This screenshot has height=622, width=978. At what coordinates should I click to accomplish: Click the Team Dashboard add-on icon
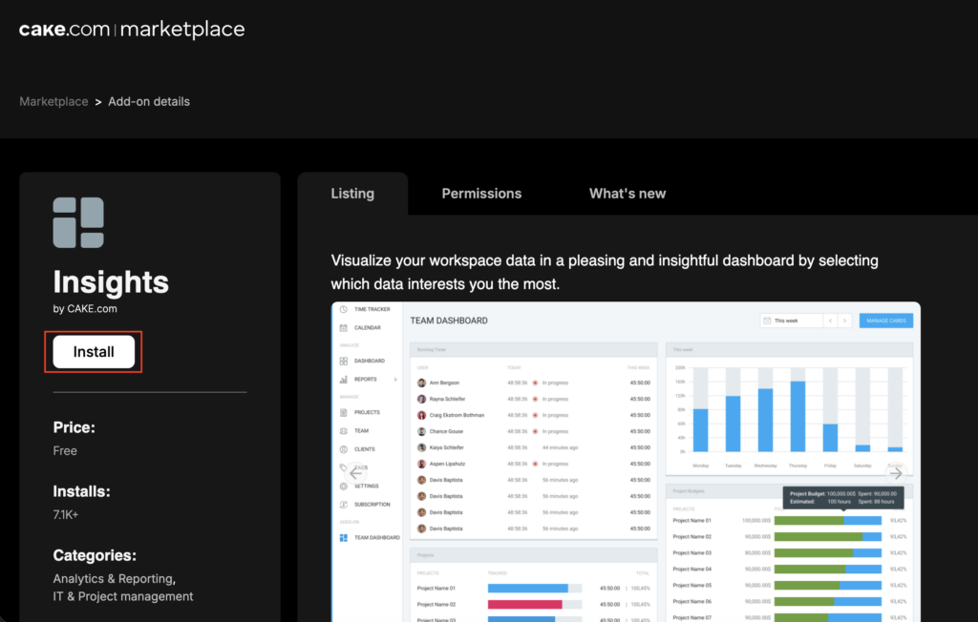343,538
